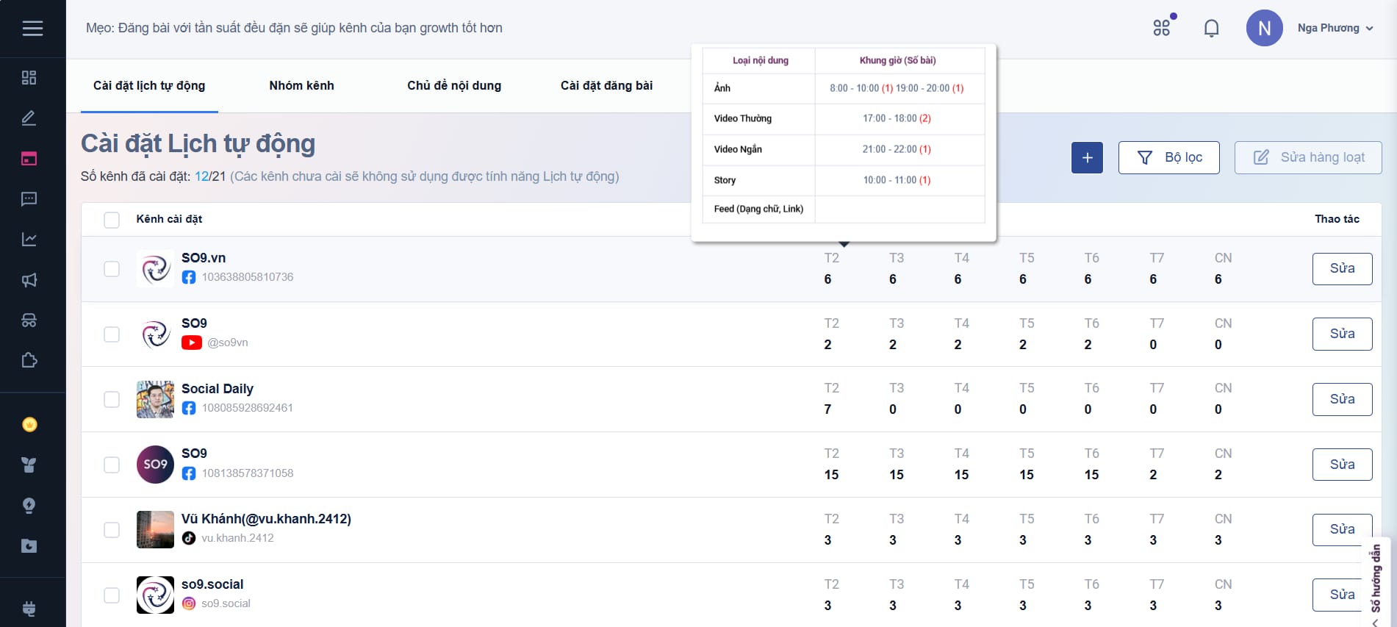Click the pencil compose icon in sidebar

[29, 118]
